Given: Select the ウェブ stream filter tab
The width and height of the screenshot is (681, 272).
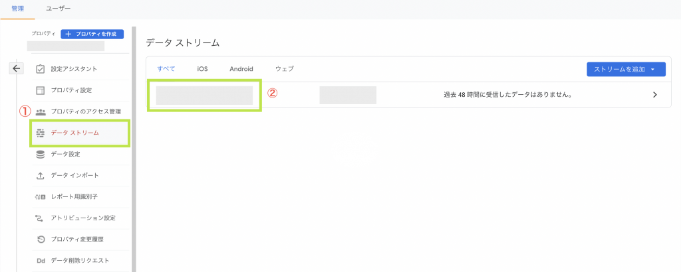Looking at the screenshot, I should pos(284,69).
